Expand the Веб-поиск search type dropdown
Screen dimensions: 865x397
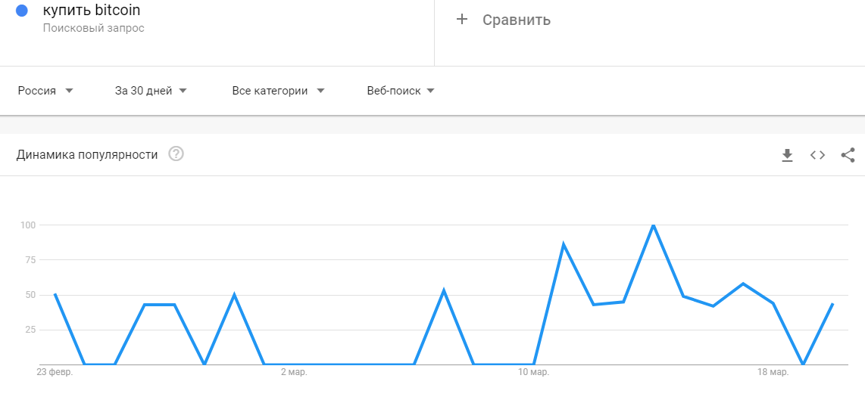click(x=401, y=91)
